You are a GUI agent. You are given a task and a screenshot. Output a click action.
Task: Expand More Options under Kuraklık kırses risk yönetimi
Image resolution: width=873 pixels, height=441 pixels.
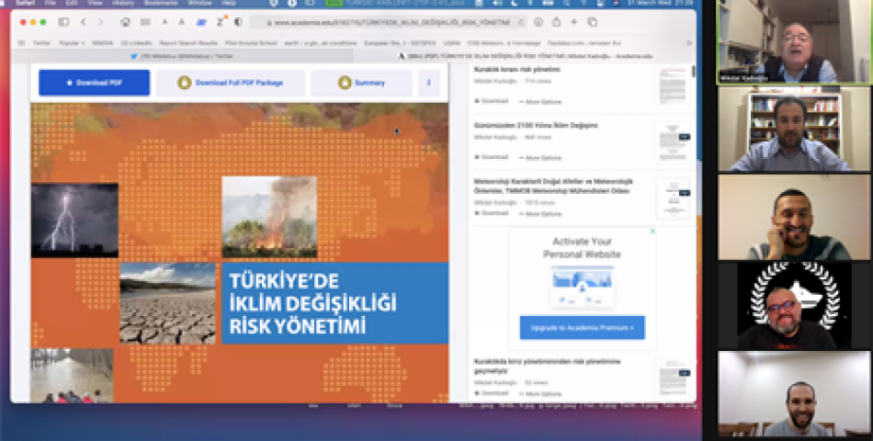(539, 101)
